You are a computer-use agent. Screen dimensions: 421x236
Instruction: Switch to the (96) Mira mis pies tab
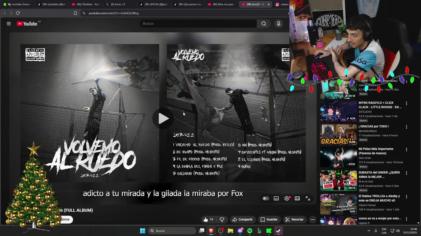[221, 4]
